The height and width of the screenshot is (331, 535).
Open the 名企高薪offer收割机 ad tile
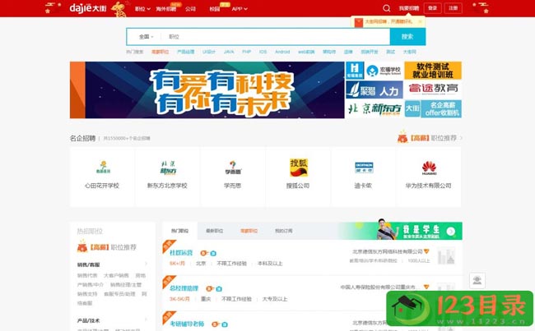(433, 109)
